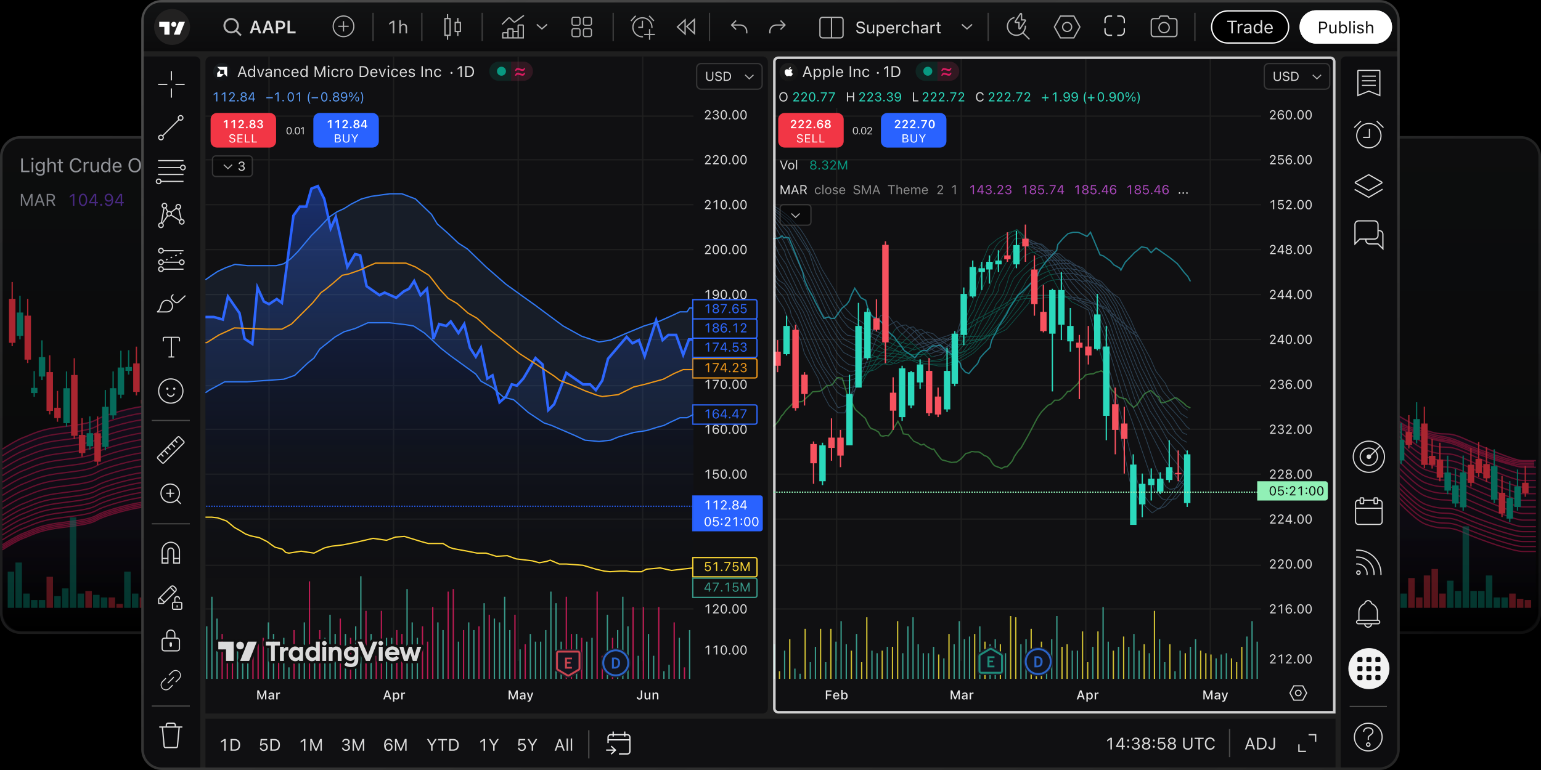Click the AAPL symbol search field
This screenshot has width=1541, height=770.
point(260,27)
